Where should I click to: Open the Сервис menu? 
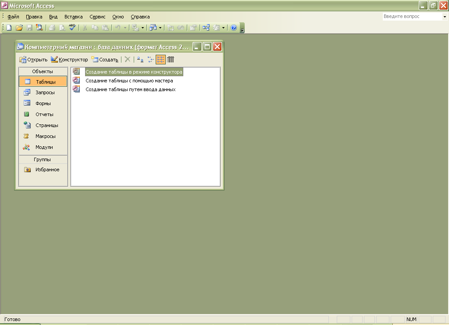tap(97, 17)
